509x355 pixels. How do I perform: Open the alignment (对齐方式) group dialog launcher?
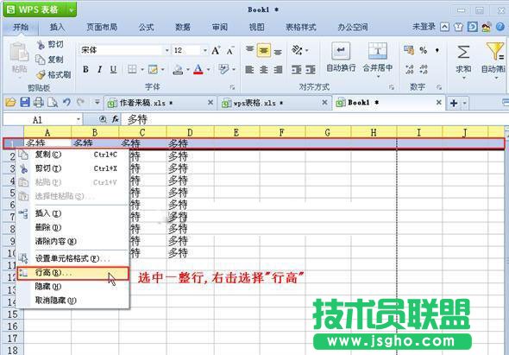point(392,87)
